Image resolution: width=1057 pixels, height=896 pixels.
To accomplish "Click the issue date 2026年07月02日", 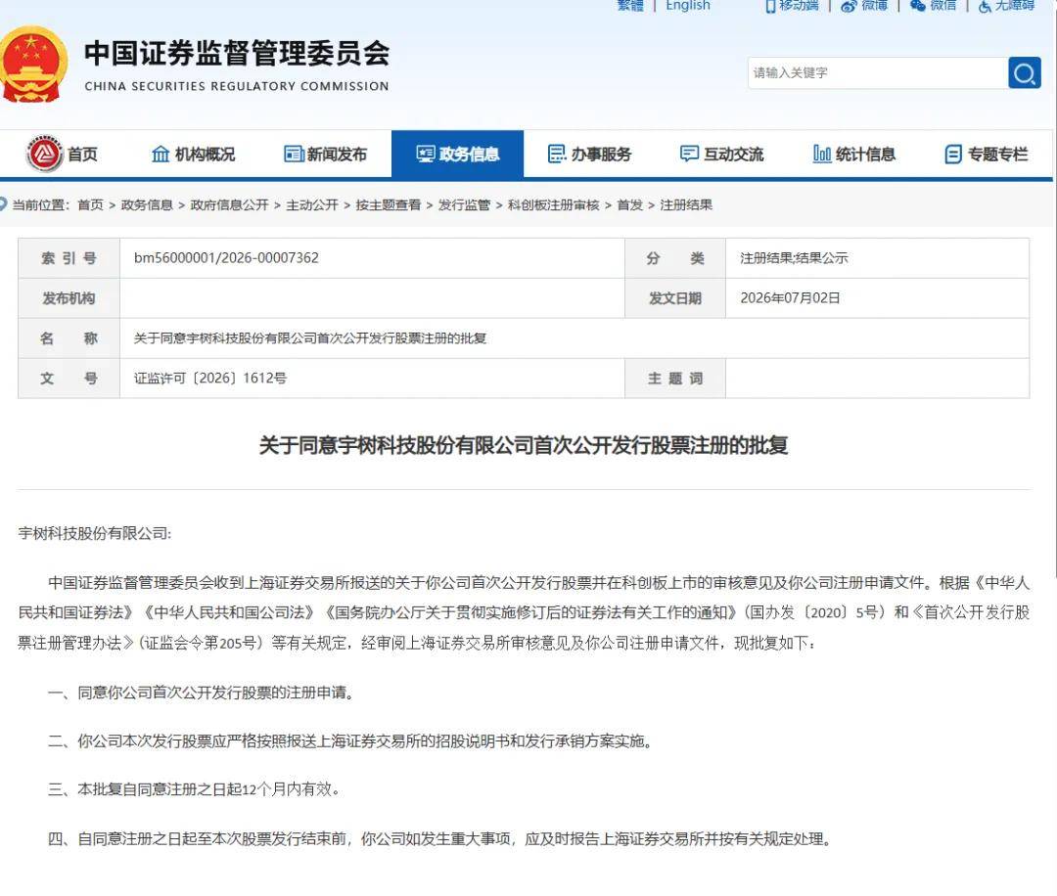I will pyautogui.click(x=790, y=297).
